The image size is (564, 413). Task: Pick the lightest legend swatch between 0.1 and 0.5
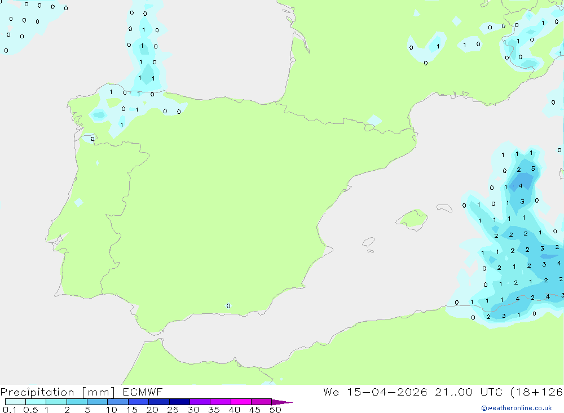point(15,402)
